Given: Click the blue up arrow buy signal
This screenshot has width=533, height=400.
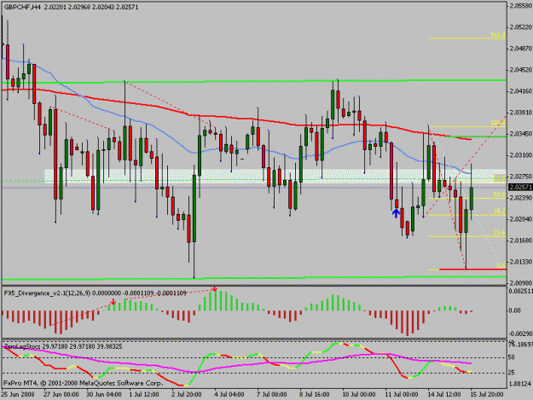Looking at the screenshot, I should coord(396,213).
